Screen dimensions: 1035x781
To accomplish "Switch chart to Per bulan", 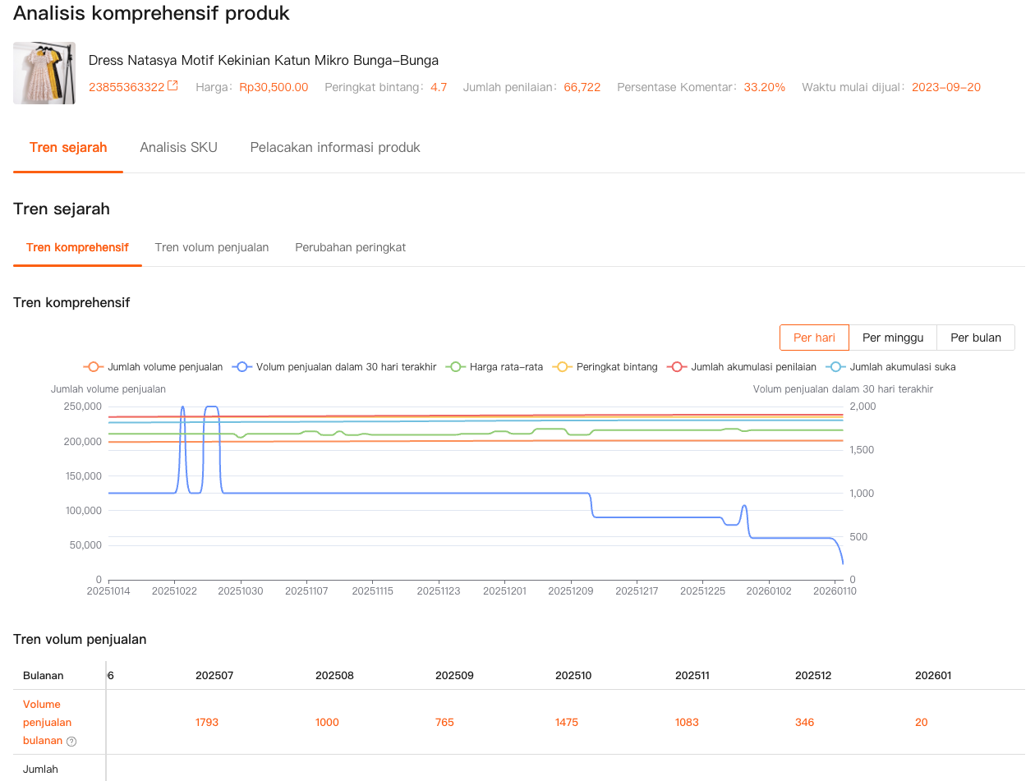I will point(975,338).
